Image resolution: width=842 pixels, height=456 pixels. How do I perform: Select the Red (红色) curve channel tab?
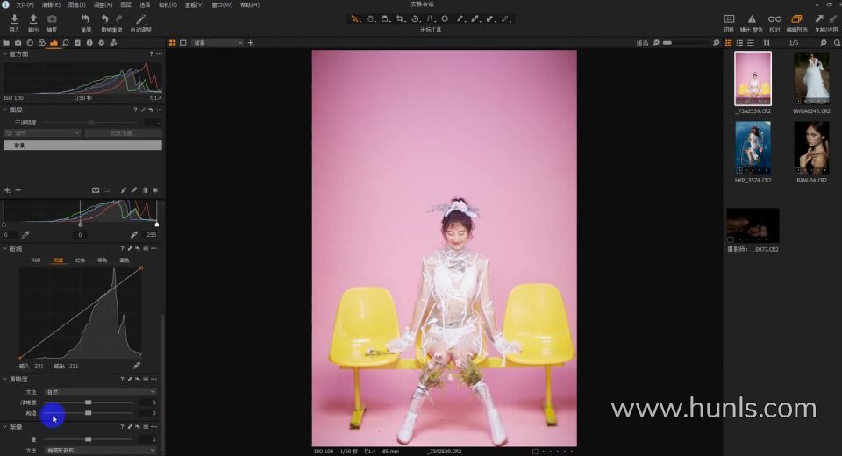(x=80, y=260)
